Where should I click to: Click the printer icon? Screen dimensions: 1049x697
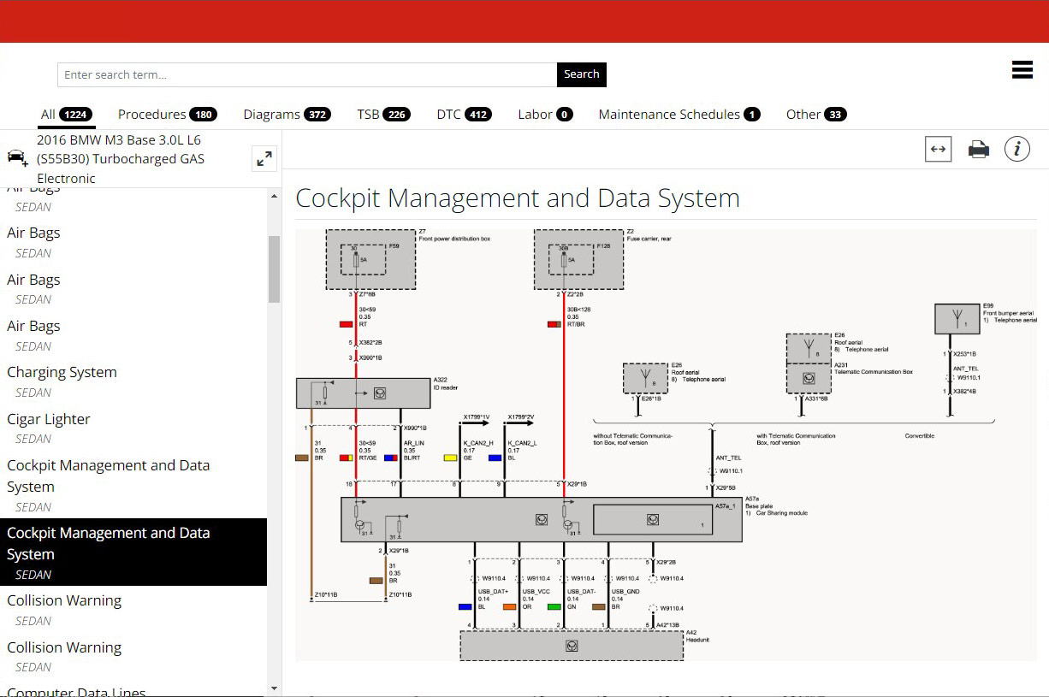coord(978,150)
